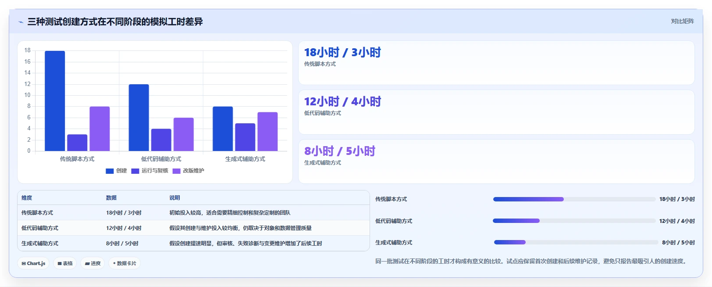Screen dimensions: 712x287
Task: Click 生成式辅助方式 caption in the data card
Action: pos(323,163)
